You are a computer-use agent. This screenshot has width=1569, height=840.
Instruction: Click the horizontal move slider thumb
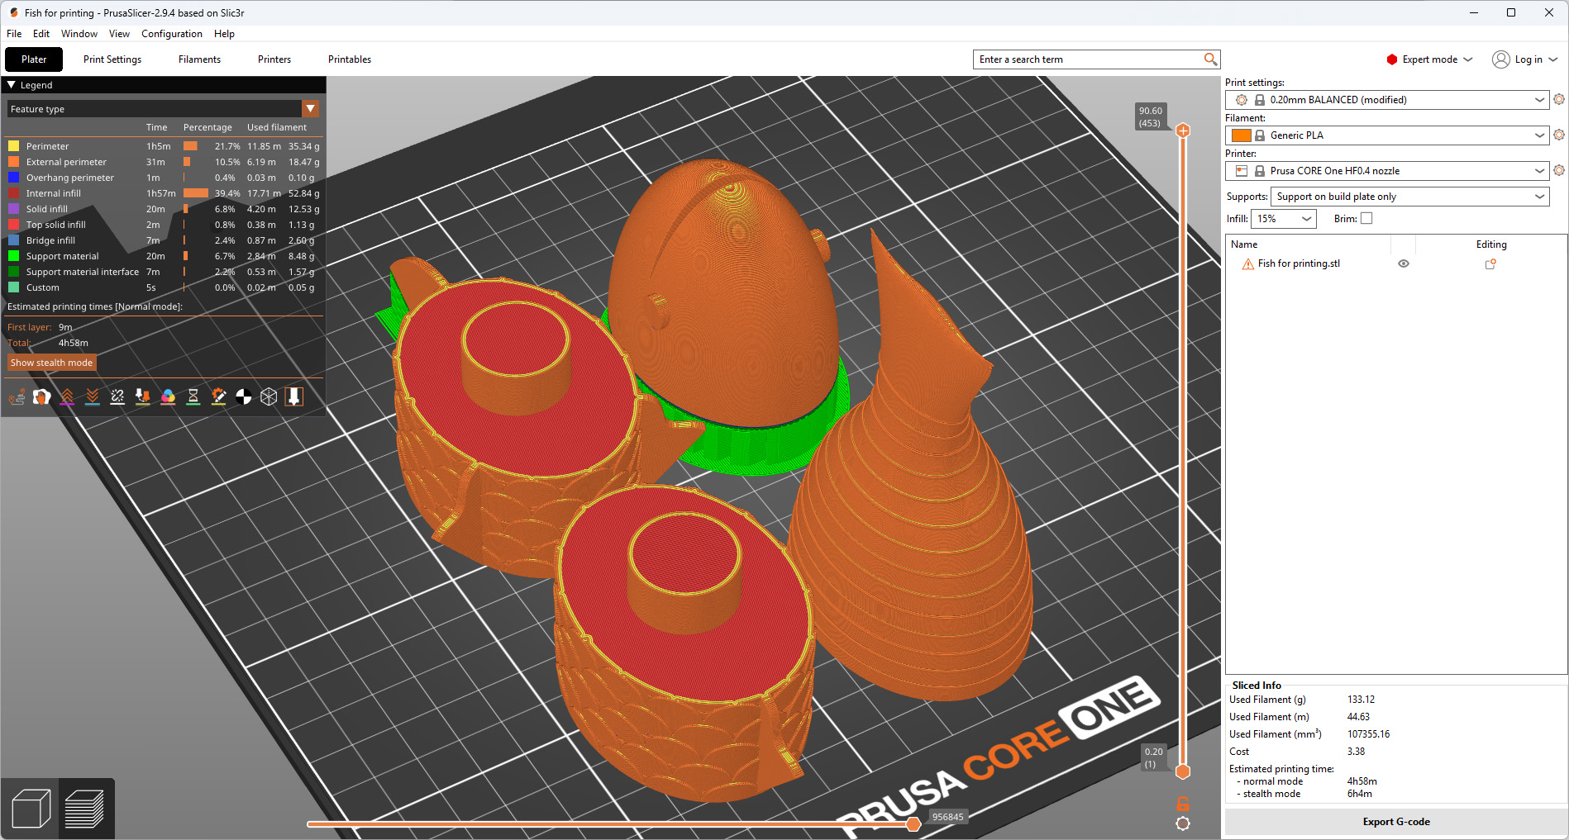913,823
